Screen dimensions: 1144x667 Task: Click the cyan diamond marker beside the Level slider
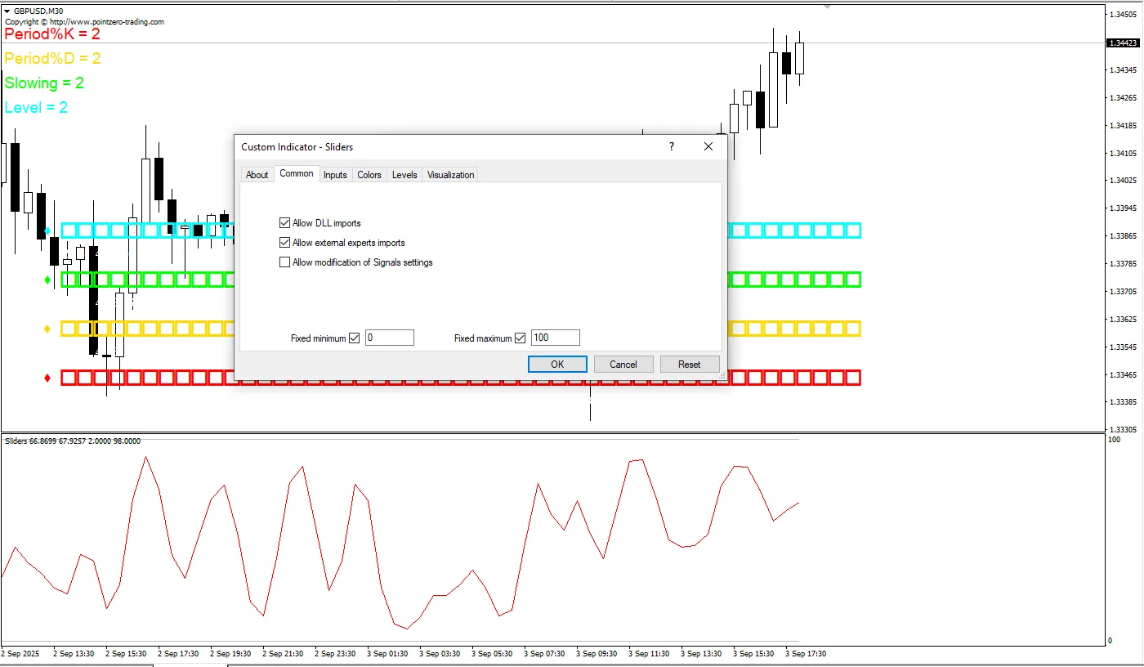coord(47,231)
